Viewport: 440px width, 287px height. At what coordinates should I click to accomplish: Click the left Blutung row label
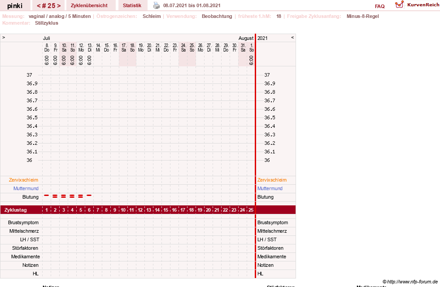[30, 197]
